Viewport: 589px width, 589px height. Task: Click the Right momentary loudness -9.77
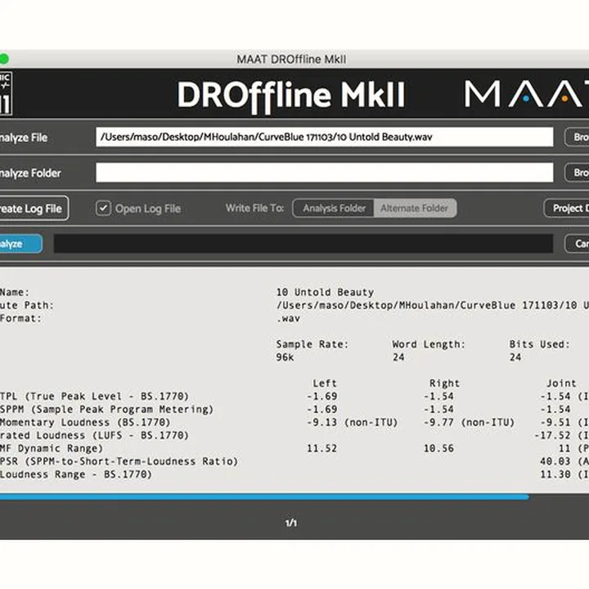coord(438,423)
